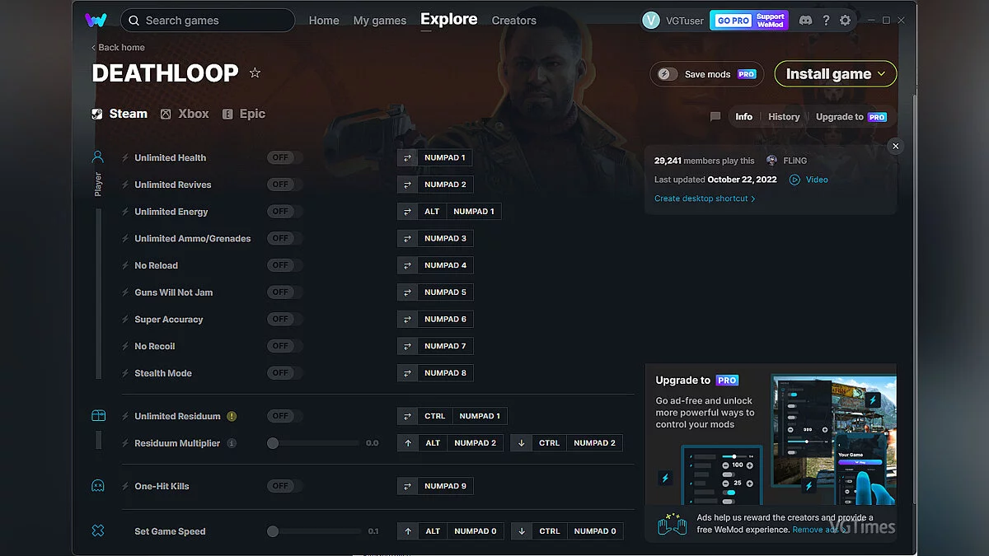Enable the Unlimited Health toggle
989x556 pixels.
283,157
